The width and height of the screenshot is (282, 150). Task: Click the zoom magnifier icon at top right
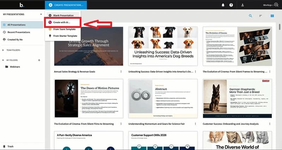coord(276,5)
